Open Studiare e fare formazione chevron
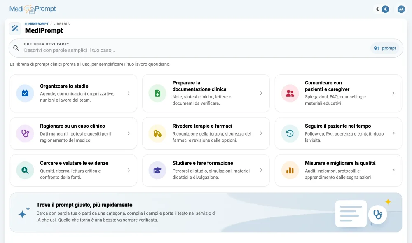The width and height of the screenshot is (412, 243). click(x=261, y=170)
